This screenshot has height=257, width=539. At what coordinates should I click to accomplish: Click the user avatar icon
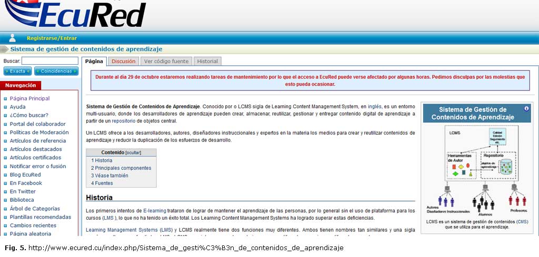(13, 38)
